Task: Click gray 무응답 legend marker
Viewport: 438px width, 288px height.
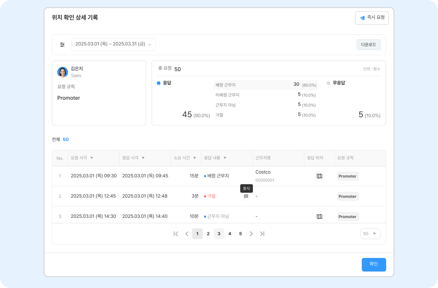Action: tap(328, 83)
